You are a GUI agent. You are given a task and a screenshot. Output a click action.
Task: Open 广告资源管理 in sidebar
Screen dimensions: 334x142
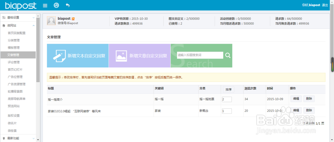[x=16, y=84]
